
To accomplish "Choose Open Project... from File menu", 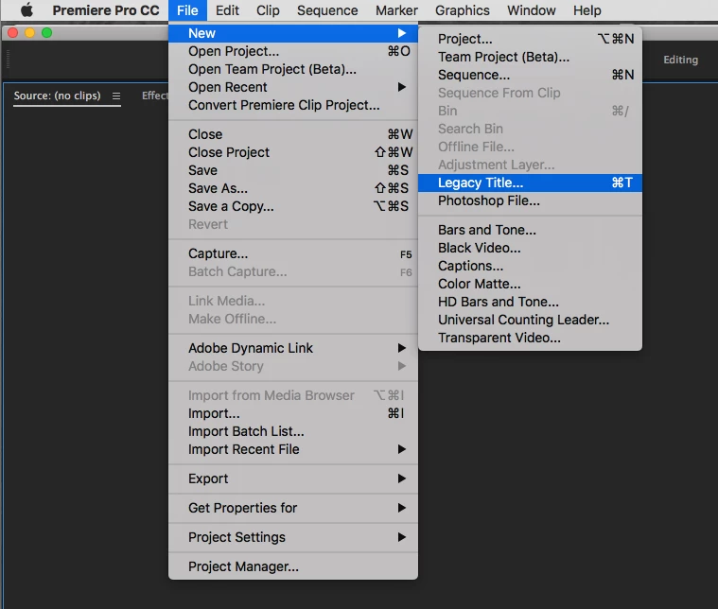I will pos(293,51).
